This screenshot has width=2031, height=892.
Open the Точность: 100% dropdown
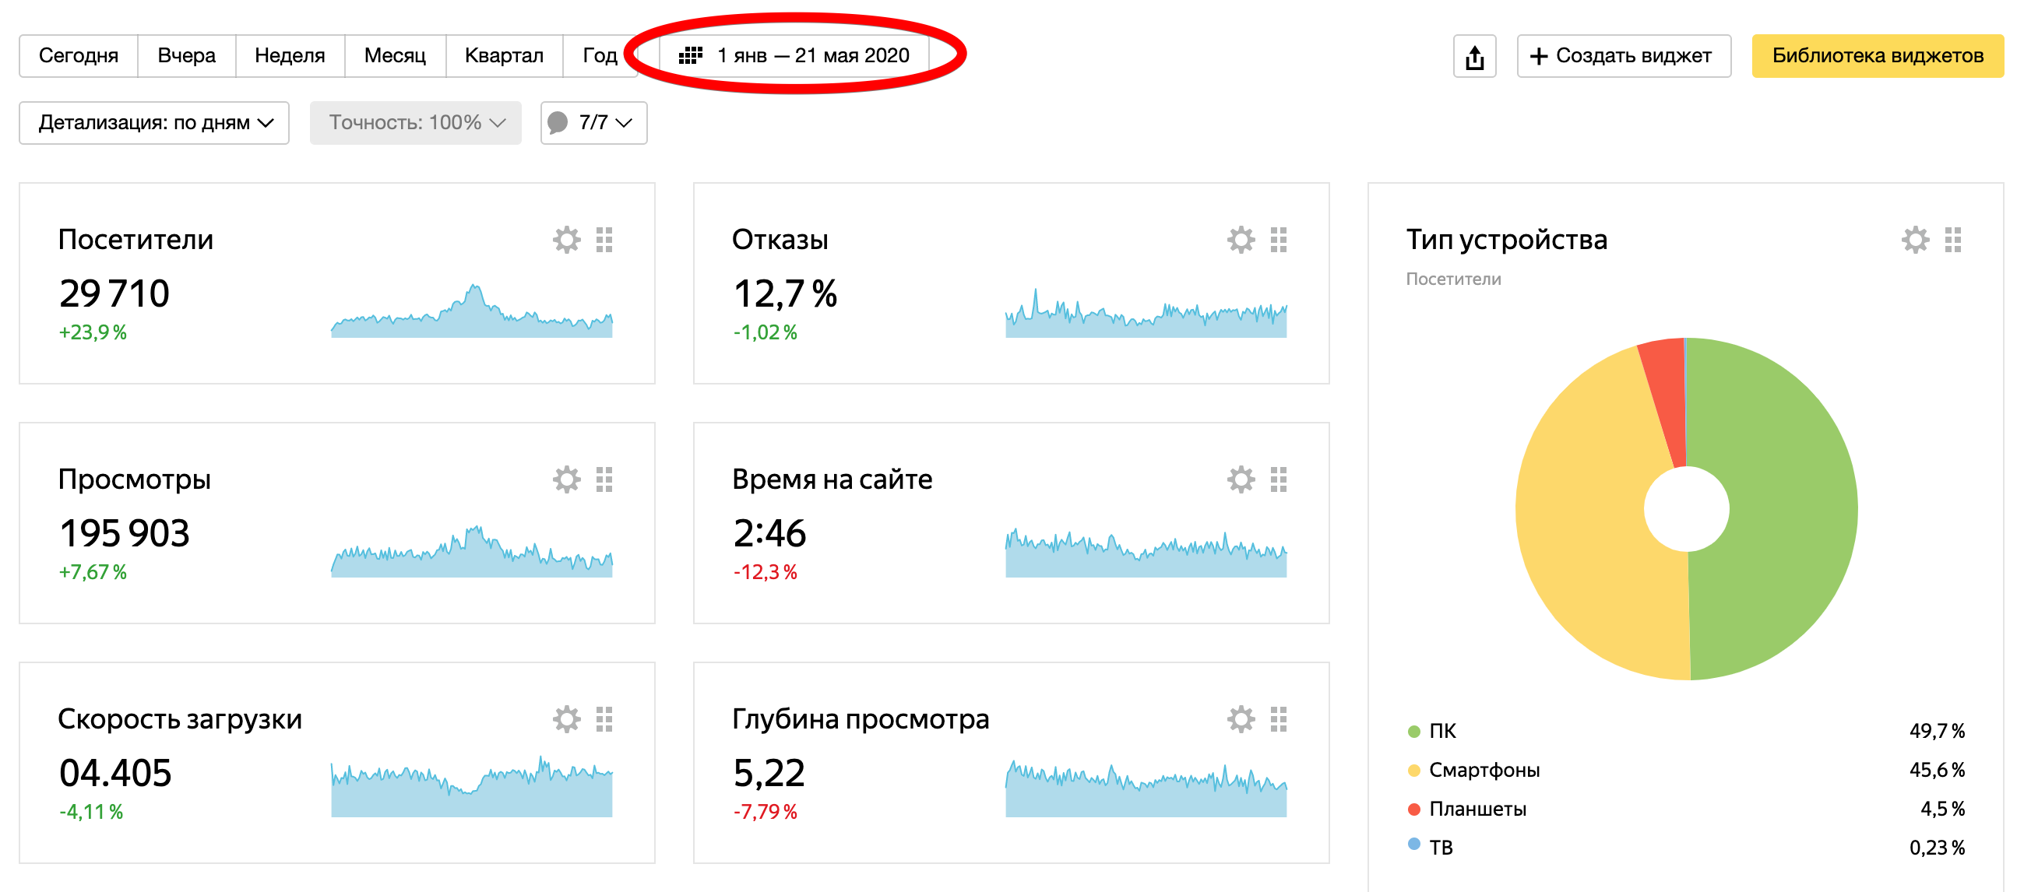[416, 123]
